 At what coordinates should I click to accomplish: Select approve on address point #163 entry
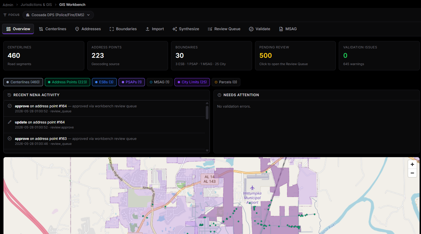(105, 141)
